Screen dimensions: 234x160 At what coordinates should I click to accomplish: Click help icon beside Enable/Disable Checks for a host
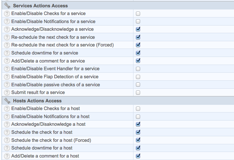(x=7, y=109)
